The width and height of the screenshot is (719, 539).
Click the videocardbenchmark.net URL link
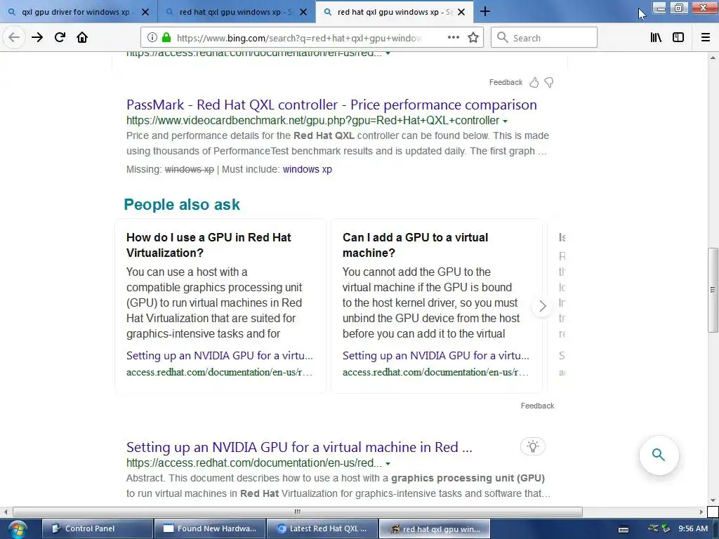(x=312, y=121)
